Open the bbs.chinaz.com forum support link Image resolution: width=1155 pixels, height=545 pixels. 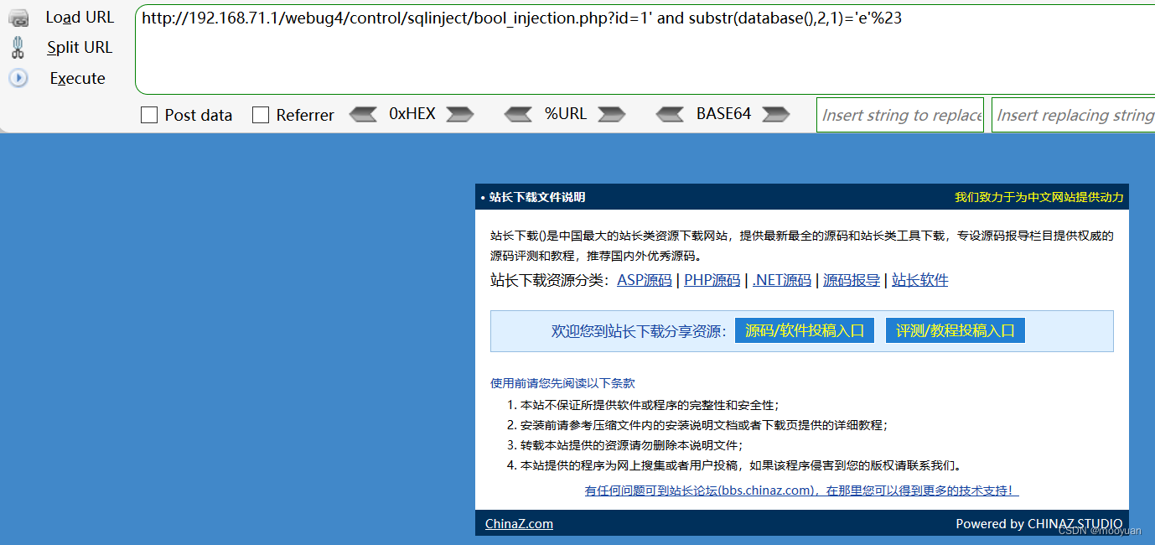coord(802,490)
